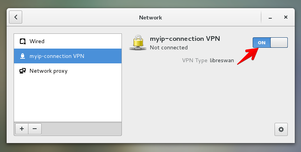
Task: Click the VPN lock icon in sidebar
Action: (x=23, y=56)
